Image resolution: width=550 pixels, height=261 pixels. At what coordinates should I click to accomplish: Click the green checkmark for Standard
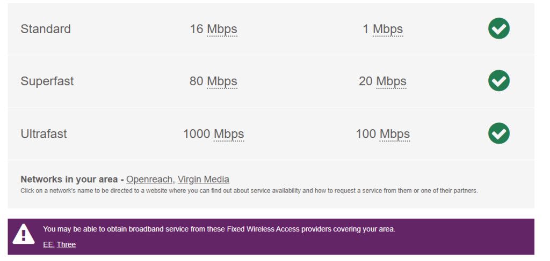pyautogui.click(x=498, y=28)
